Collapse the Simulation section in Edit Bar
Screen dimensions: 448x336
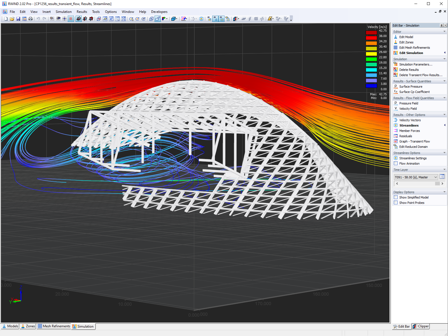click(444, 59)
